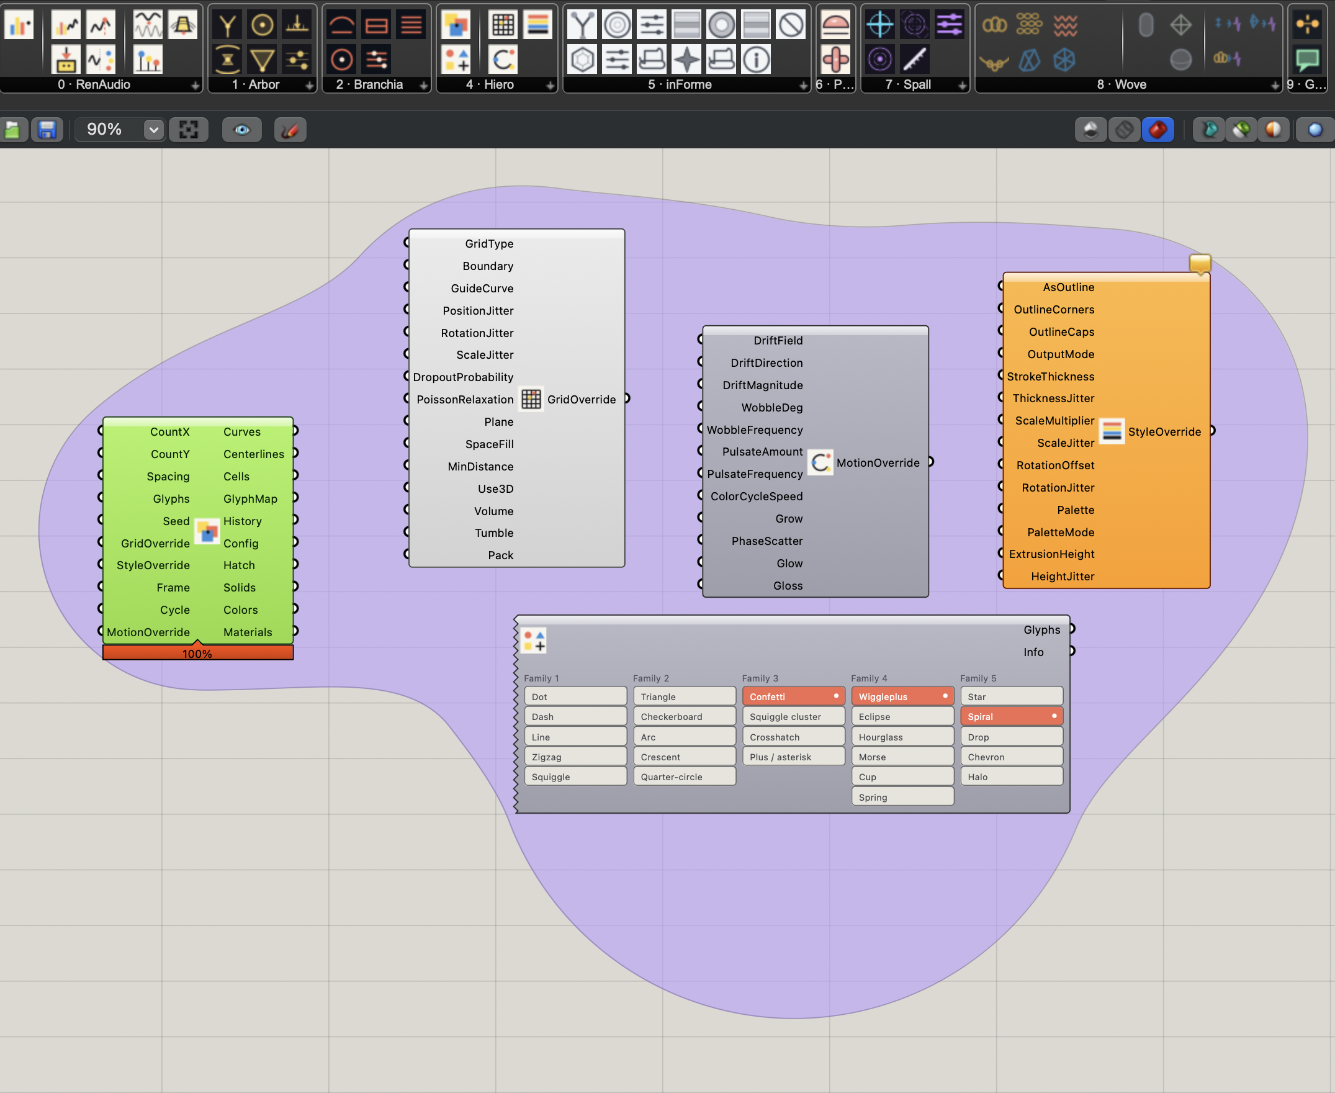Click the red sketch brush icon
1335x1093 pixels.
(290, 130)
